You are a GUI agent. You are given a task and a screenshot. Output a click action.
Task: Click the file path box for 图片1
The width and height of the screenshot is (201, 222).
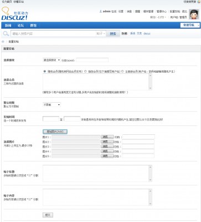[76, 137]
